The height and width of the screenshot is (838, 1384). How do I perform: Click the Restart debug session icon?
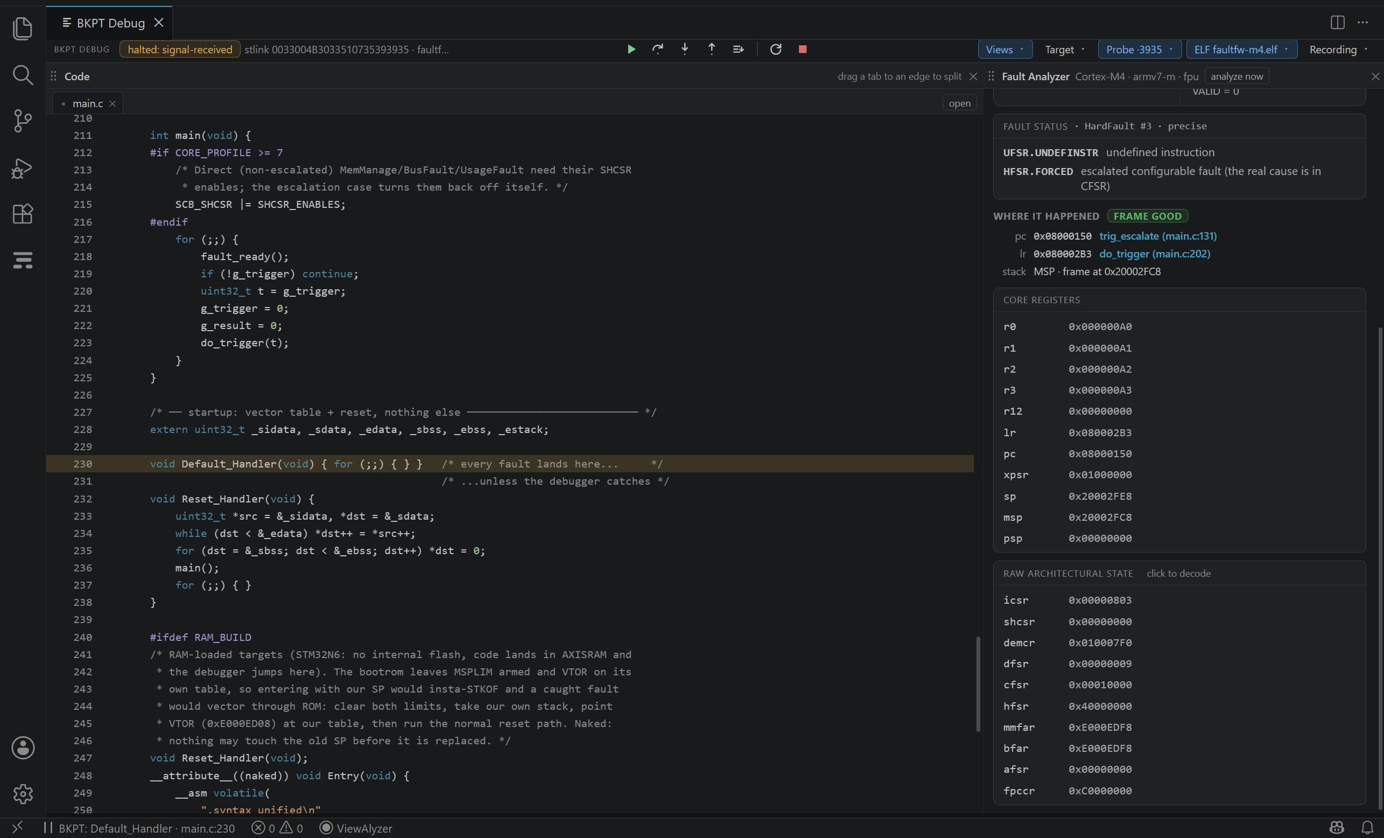click(776, 50)
